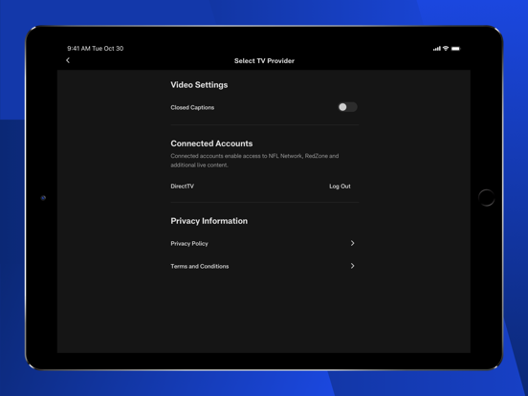528x396 pixels.
Task: Click the Privacy Information section heading
Action: [x=209, y=221]
